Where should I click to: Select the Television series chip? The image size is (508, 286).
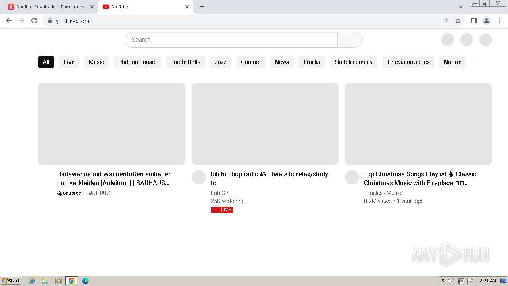click(408, 62)
